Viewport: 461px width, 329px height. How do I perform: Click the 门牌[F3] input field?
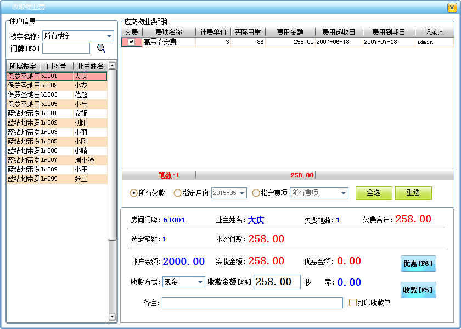tap(66, 48)
